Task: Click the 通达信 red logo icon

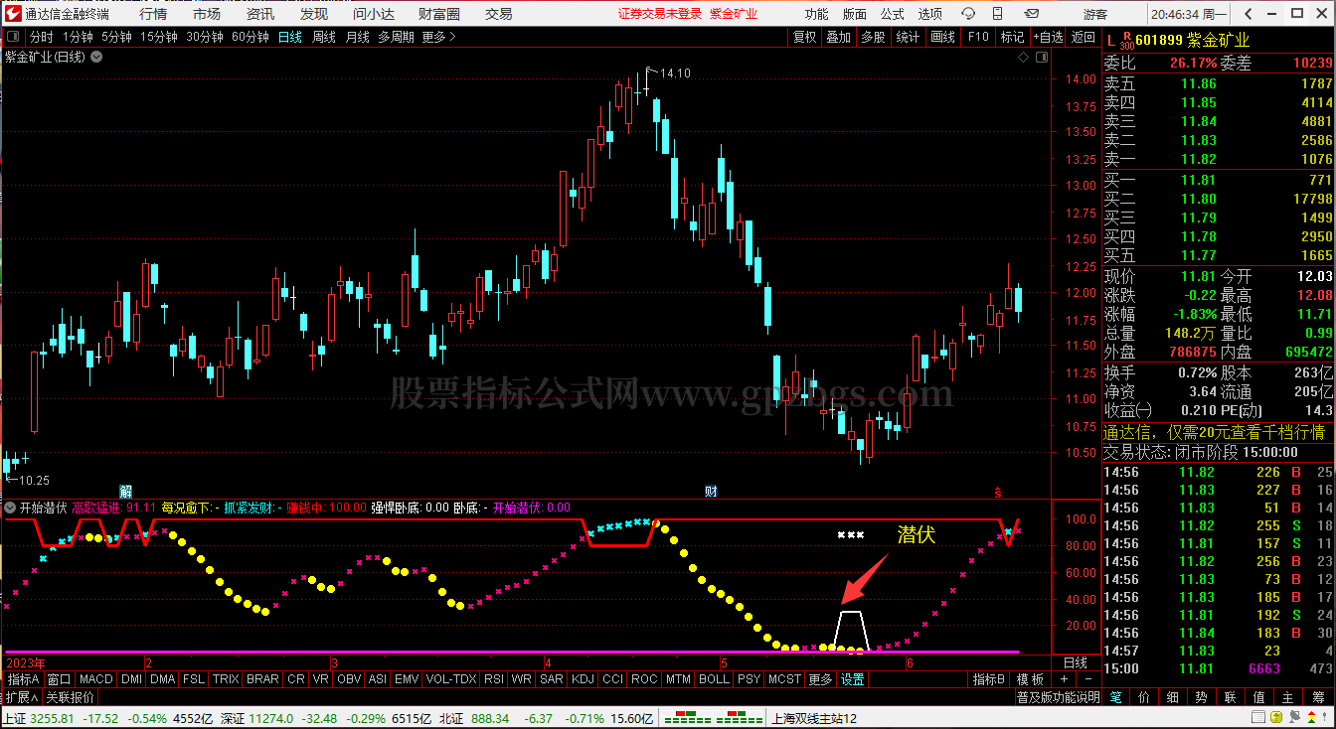Action: (12, 14)
